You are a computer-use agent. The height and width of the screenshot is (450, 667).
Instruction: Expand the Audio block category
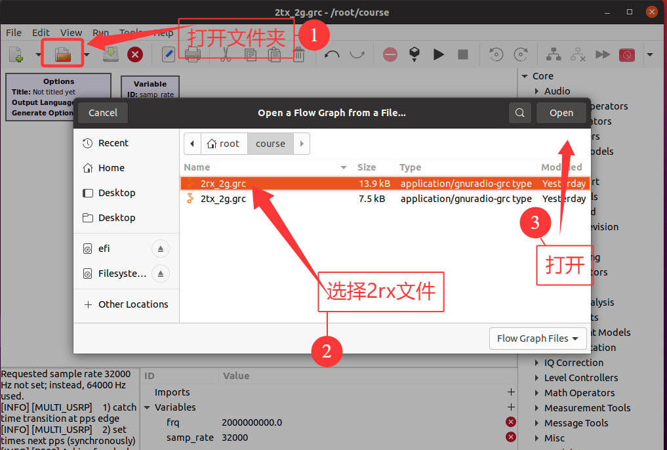click(x=537, y=91)
